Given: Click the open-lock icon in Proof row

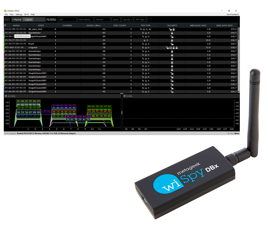Looking at the screenshot, I should click(x=172, y=44).
